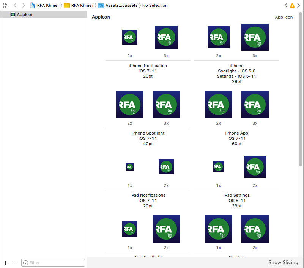
Task: Click the iPad Notifications 20pt label
Action: pyautogui.click(x=148, y=201)
